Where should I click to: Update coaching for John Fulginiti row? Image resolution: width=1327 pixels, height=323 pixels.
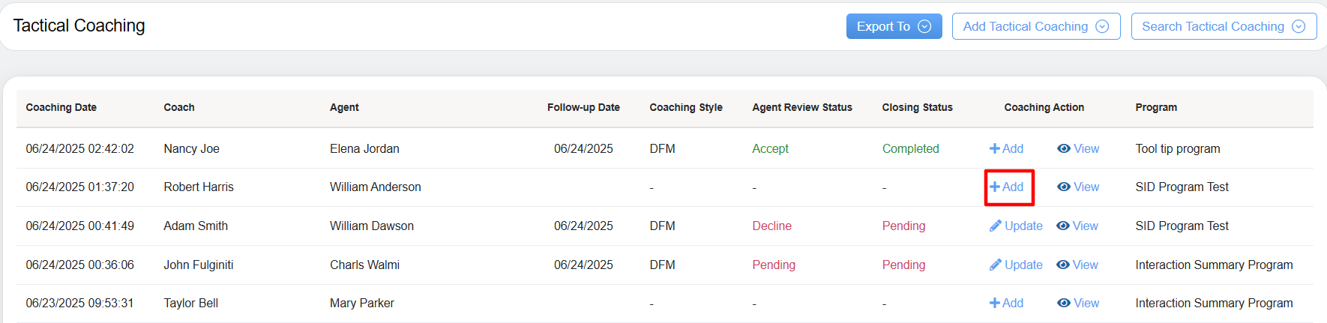point(1016,265)
